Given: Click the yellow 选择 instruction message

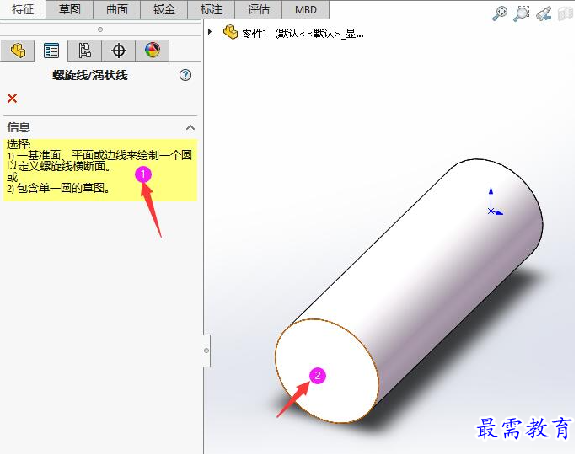Looking at the screenshot, I should tap(100, 170).
